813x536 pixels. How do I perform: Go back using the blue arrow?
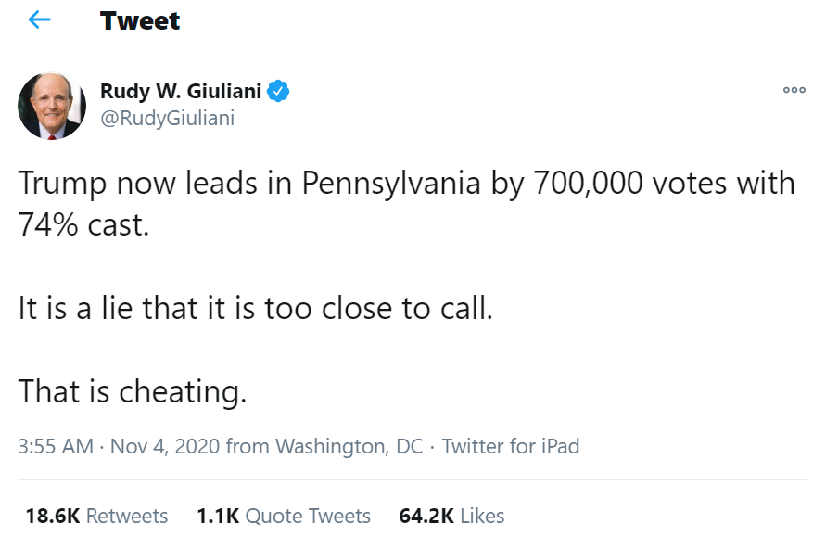[40, 20]
